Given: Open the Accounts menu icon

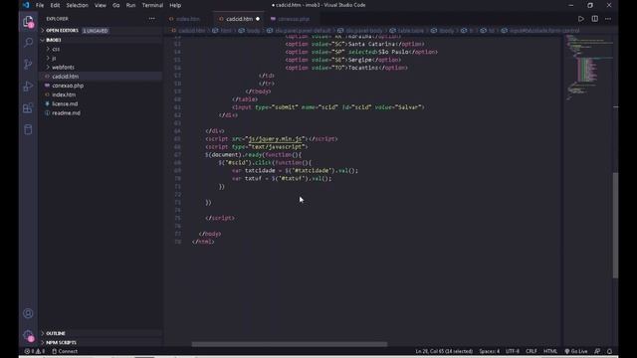Looking at the screenshot, I should pyautogui.click(x=28, y=313).
